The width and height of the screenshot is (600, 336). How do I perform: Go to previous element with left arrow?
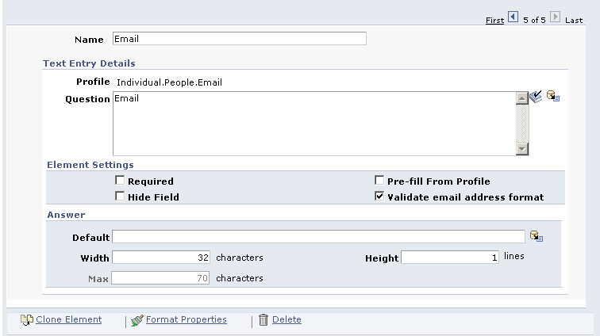[x=513, y=17]
